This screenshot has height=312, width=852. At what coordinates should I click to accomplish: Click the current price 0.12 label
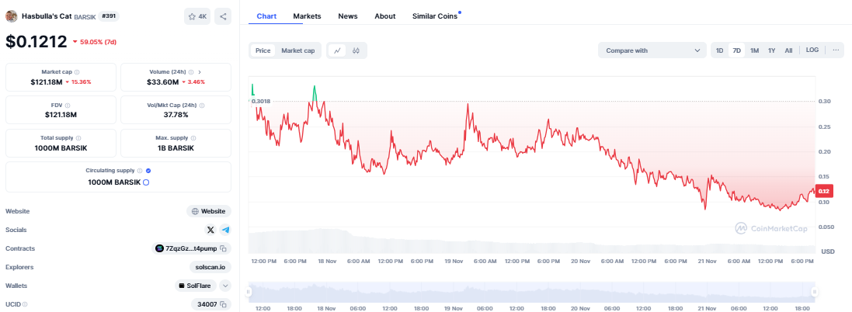point(824,191)
